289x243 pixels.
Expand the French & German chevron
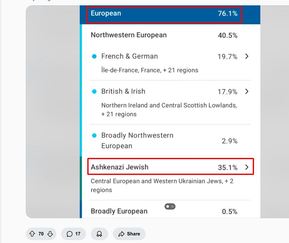(247, 56)
